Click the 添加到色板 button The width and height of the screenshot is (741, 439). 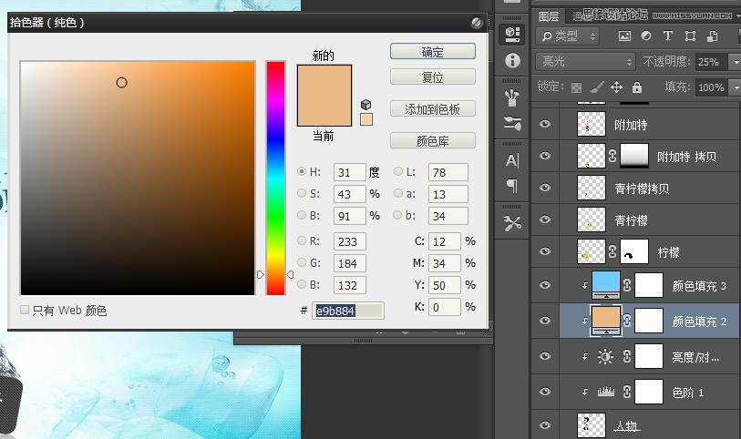[433, 109]
